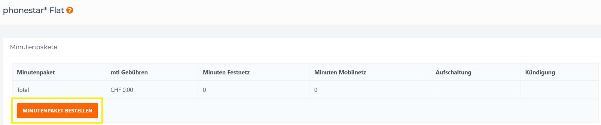Select the empty Kündigung cell in Total row
Image resolution: width=601 pixels, height=125 pixels.
pyautogui.click(x=559, y=90)
